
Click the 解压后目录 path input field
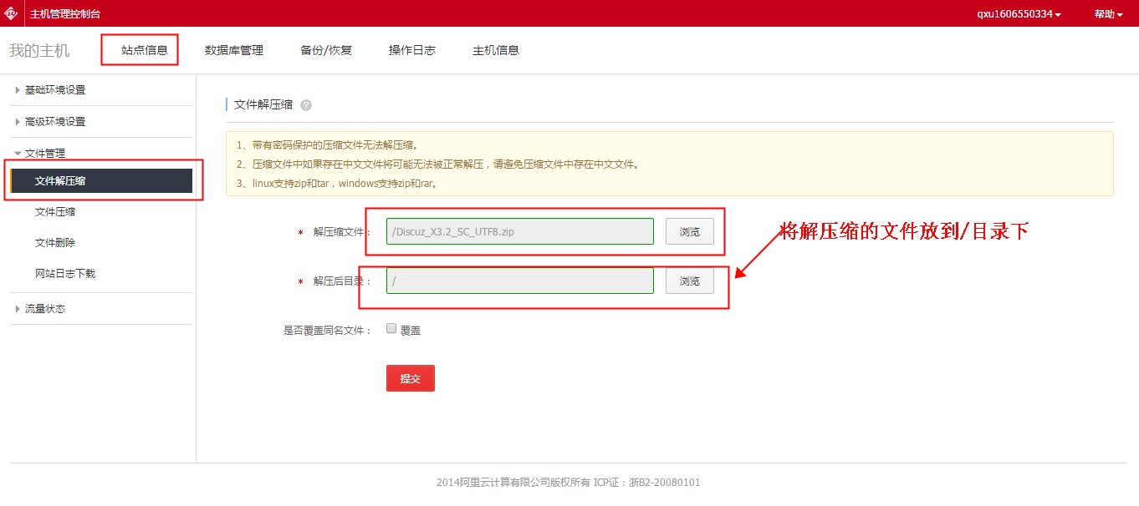tap(519, 281)
